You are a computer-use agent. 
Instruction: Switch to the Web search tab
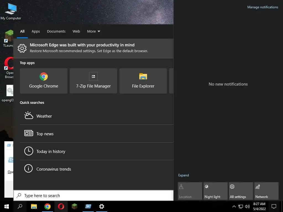pos(76,31)
